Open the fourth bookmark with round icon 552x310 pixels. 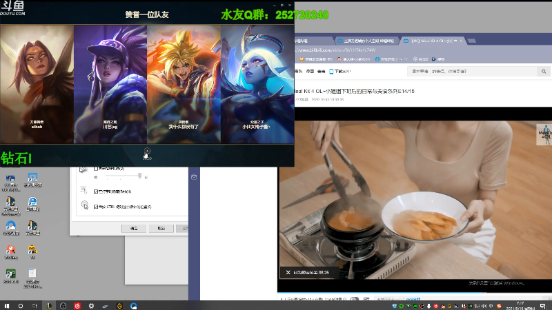(x=421, y=59)
